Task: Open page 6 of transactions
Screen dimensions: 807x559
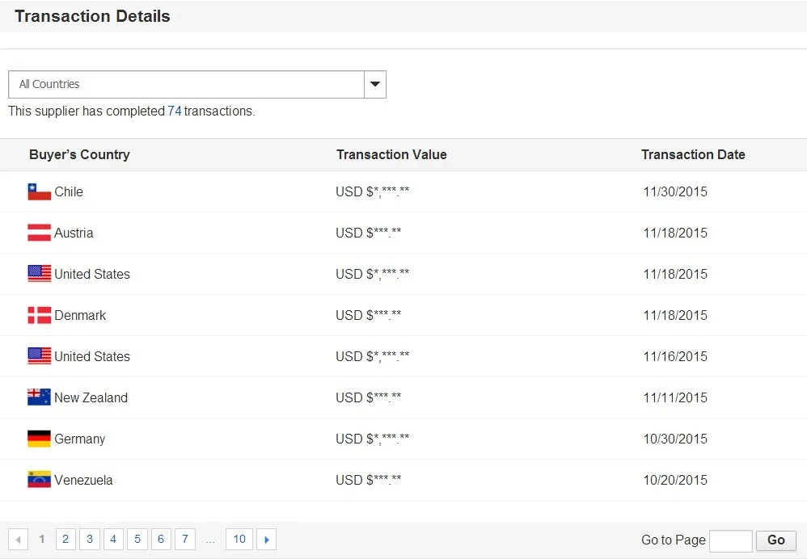Action: tap(161, 540)
